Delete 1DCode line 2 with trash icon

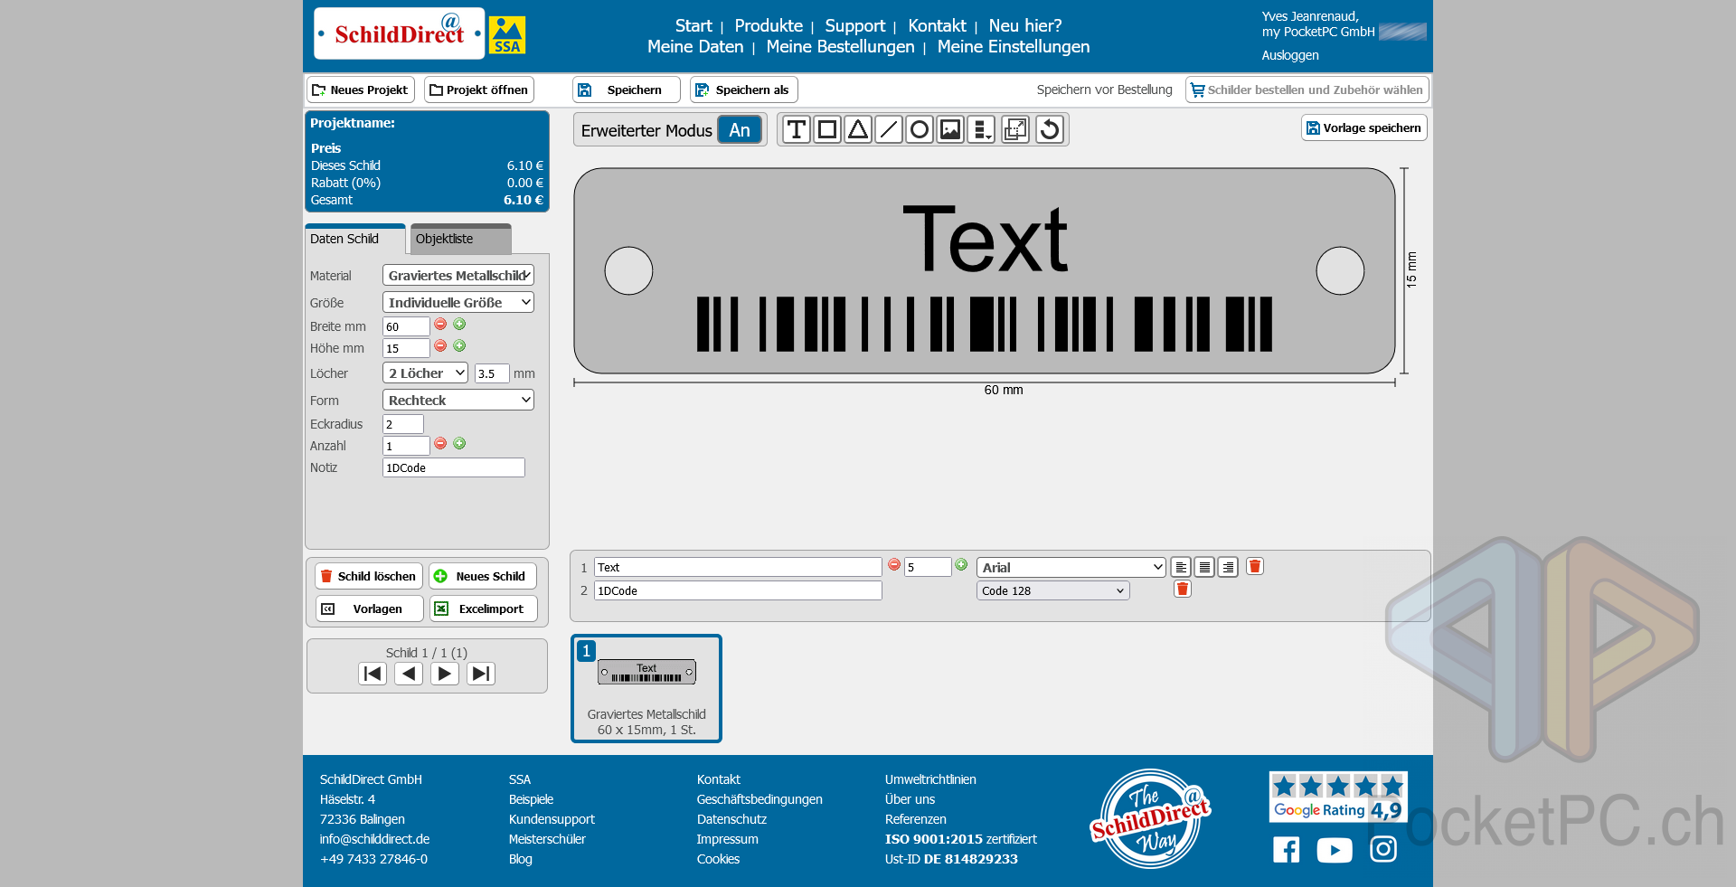pos(1183,589)
